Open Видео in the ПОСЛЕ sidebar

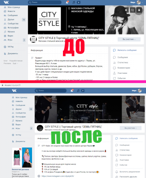pyautogui.click(x=16, y=125)
